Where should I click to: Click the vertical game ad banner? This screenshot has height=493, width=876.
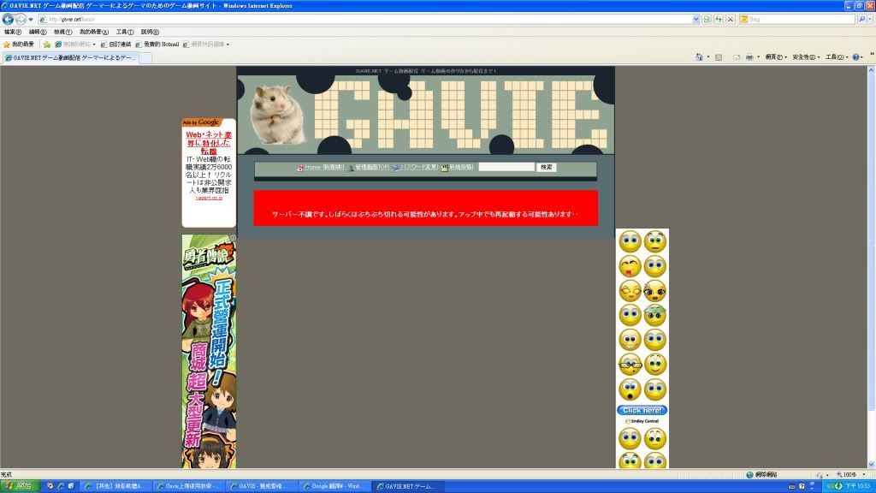(209, 351)
